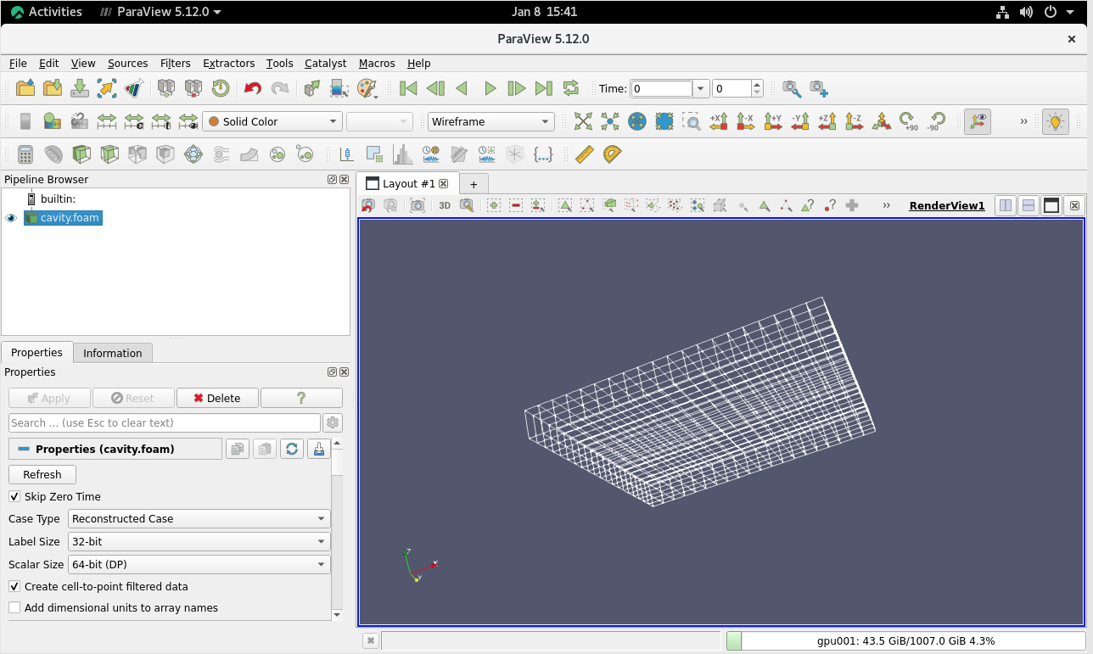Hide cavity.foam using the eye icon

(11, 218)
